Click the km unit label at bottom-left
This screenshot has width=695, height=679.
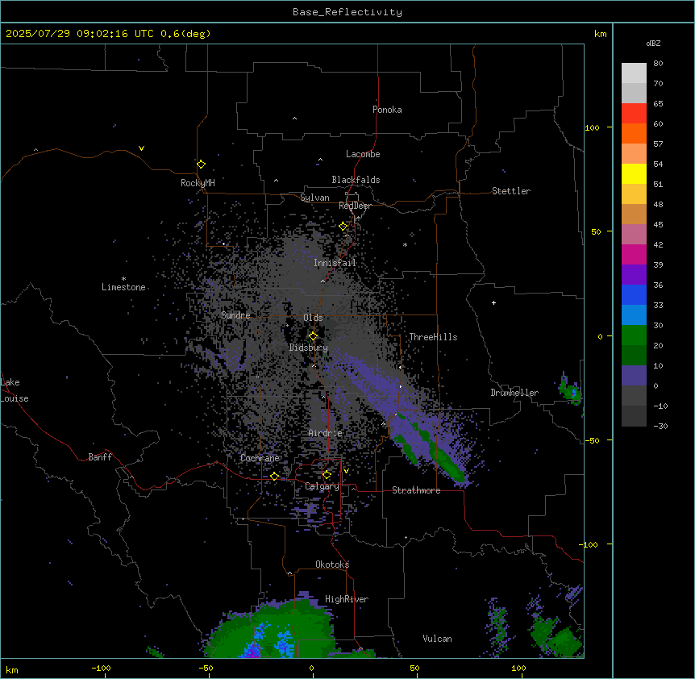point(11,669)
